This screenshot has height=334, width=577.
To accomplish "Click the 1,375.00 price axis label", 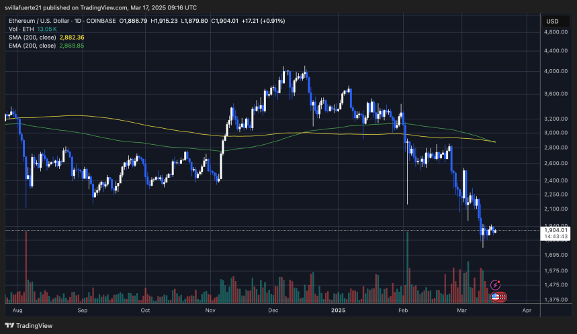I will (x=556, y=300).
